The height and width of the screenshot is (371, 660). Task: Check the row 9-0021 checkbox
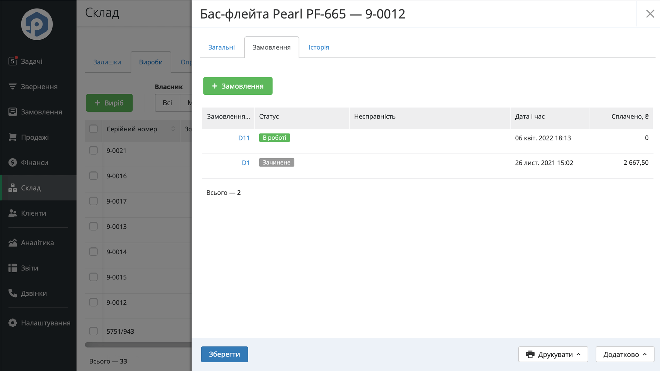tap(93, 150)
